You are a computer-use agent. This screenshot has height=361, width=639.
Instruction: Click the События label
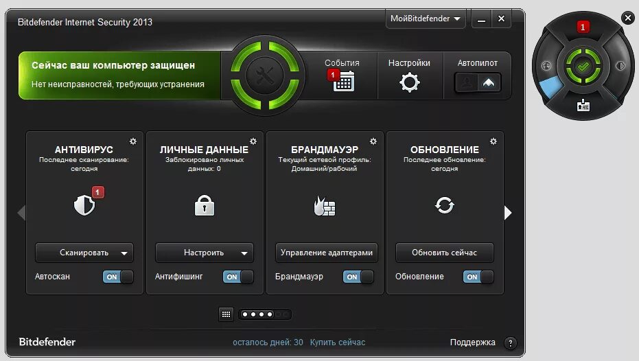(342, 63)
